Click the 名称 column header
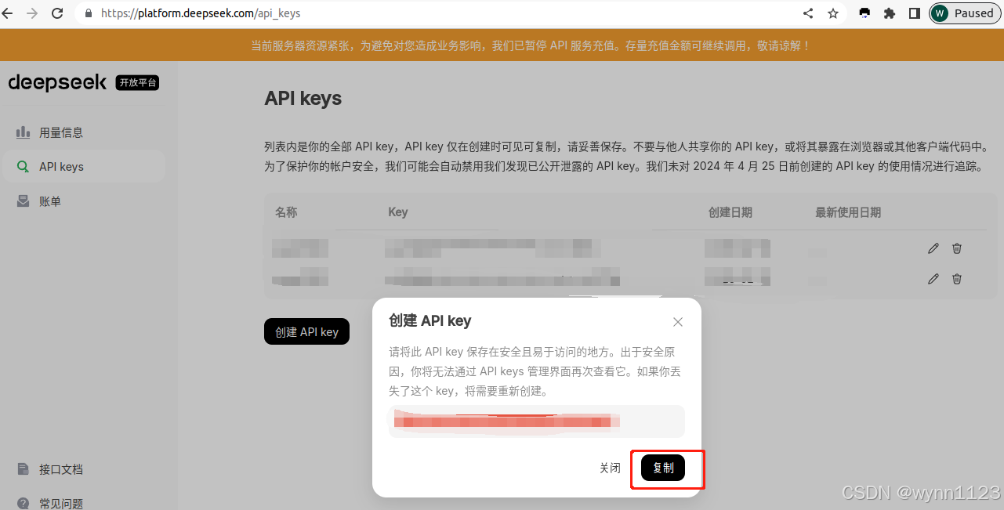Viewport: 1004px width, 510px height. click(x=286, y=212)
